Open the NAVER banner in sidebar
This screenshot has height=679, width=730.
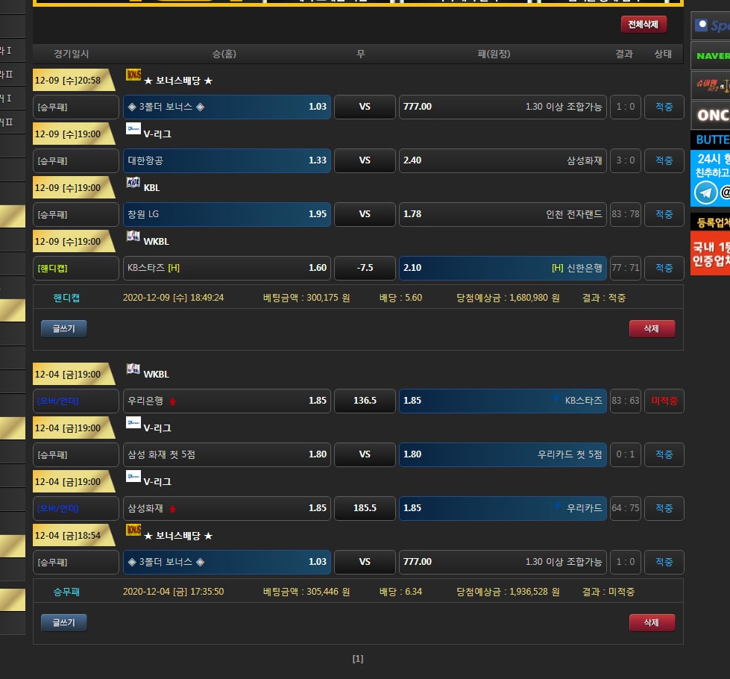click(710, 56)
